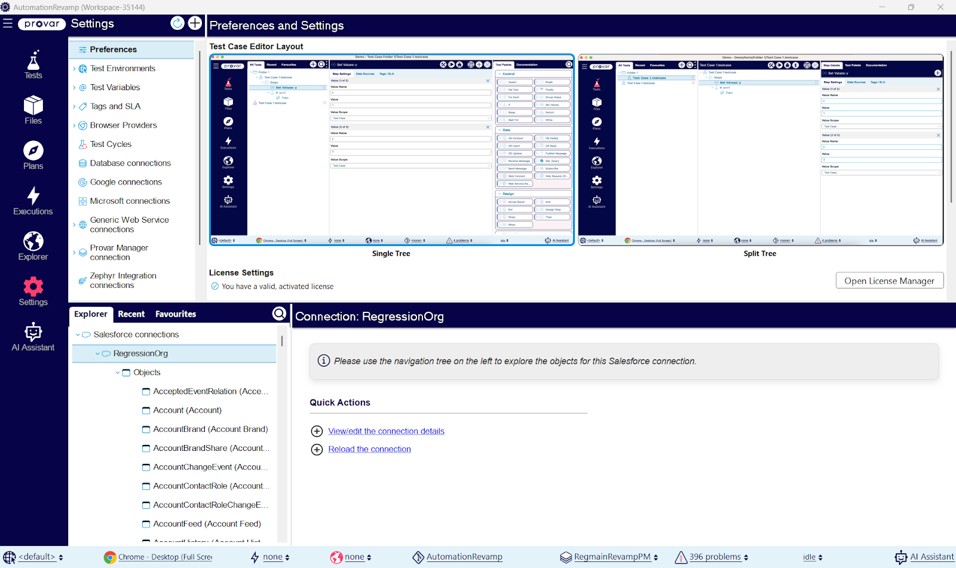Collapse the Objects node
Viewport: 956px width, 568px height.
118,373
